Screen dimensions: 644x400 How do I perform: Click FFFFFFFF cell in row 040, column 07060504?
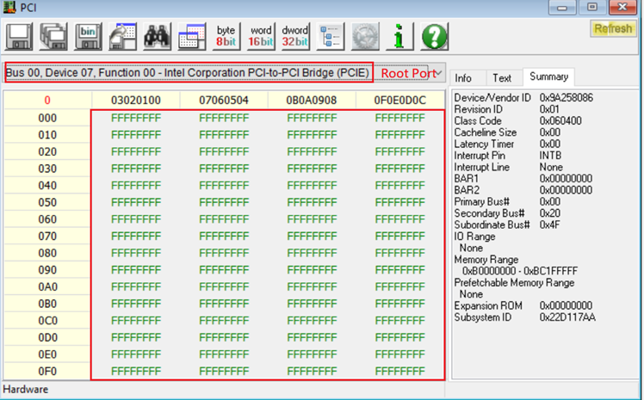tap(224, 186)
